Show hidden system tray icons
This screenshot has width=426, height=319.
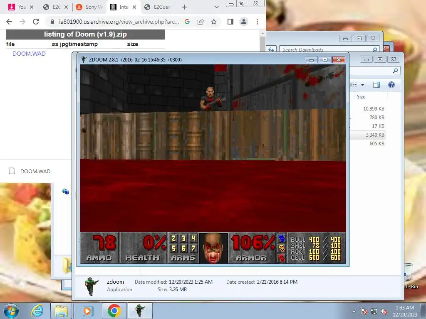[354, 311]
